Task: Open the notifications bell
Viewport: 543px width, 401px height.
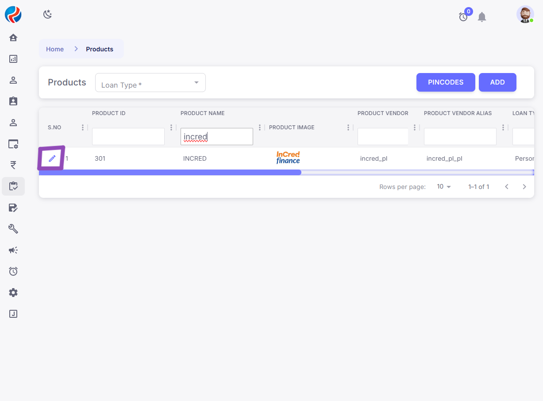Action: 482,17
